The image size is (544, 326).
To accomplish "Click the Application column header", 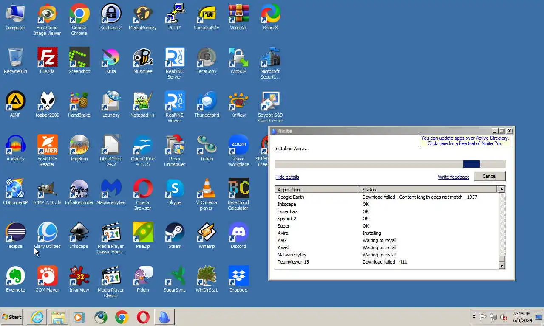I will tap(317, 190).
